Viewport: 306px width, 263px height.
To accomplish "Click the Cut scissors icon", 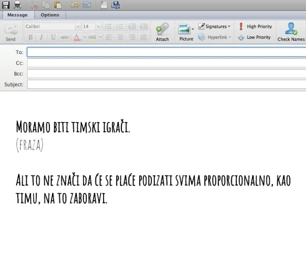I will click(35, 5).
